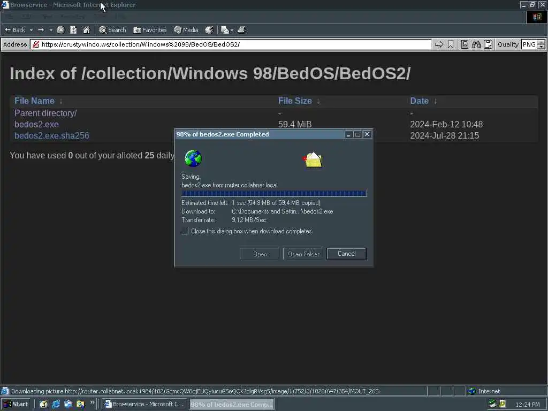This screenshot has width=548, height=411.
Task: Click the Downloading picture status bar text
Action: 195,391
